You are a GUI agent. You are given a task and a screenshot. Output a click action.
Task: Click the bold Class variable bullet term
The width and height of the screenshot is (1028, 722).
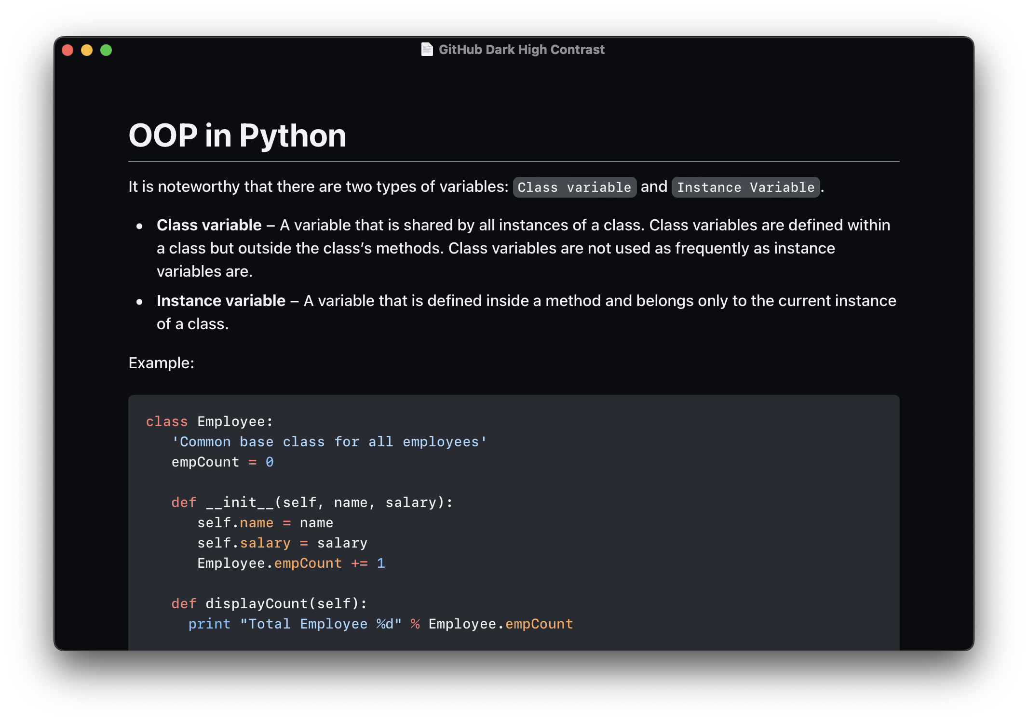tap(209, 225)
